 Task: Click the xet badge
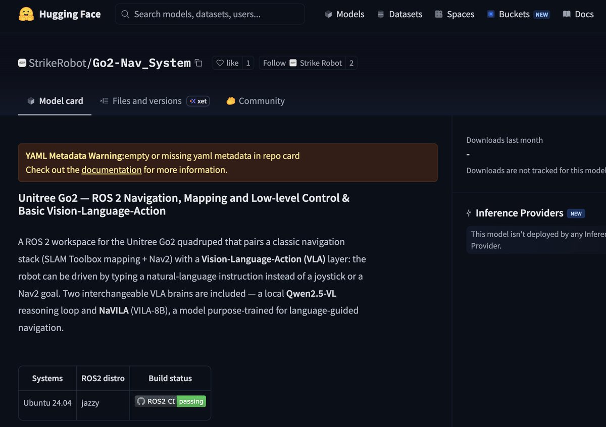[198, 101]
